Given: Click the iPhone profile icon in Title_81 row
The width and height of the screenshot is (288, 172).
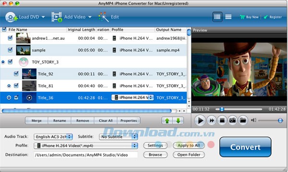Looking at the screenshot, I should [114, 86].
